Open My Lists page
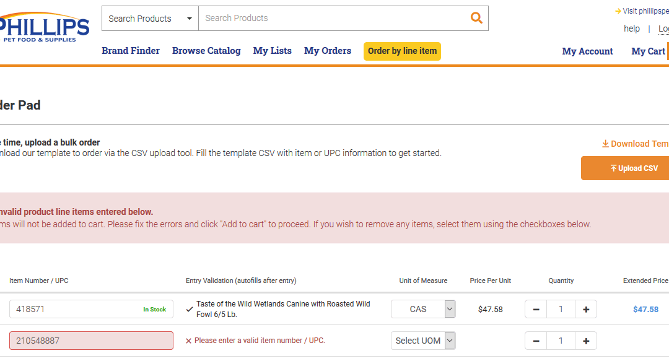Screen dimensions: 669x361 click(x=272, y=51)
